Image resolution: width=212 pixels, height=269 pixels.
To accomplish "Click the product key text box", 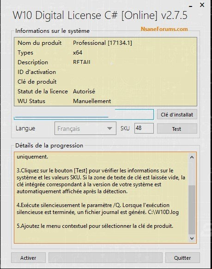I will [84, 114].
